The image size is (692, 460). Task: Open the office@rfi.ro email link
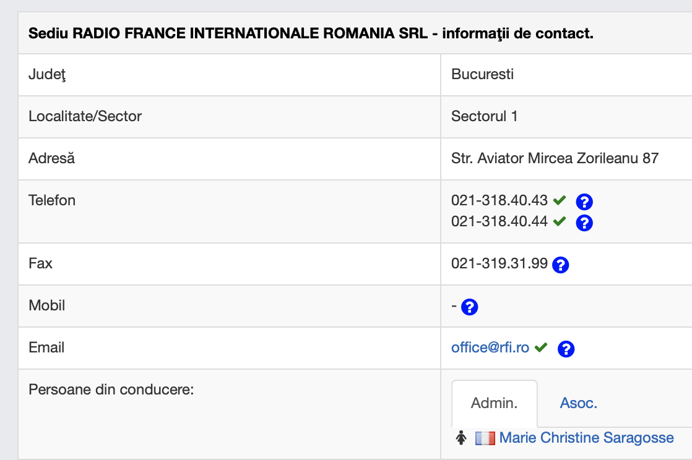click(490, 347)
